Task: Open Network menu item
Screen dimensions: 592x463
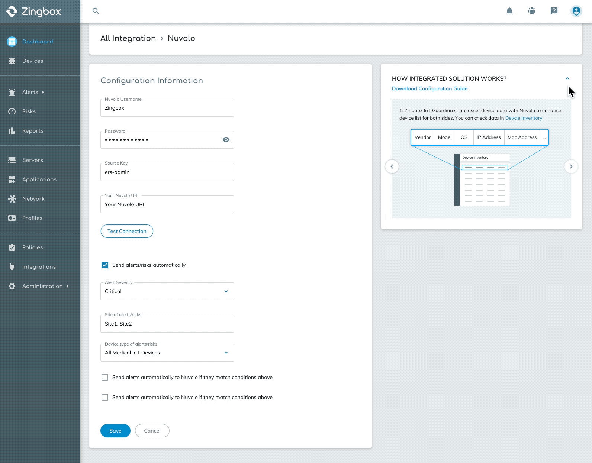Action: coord(33,199)
